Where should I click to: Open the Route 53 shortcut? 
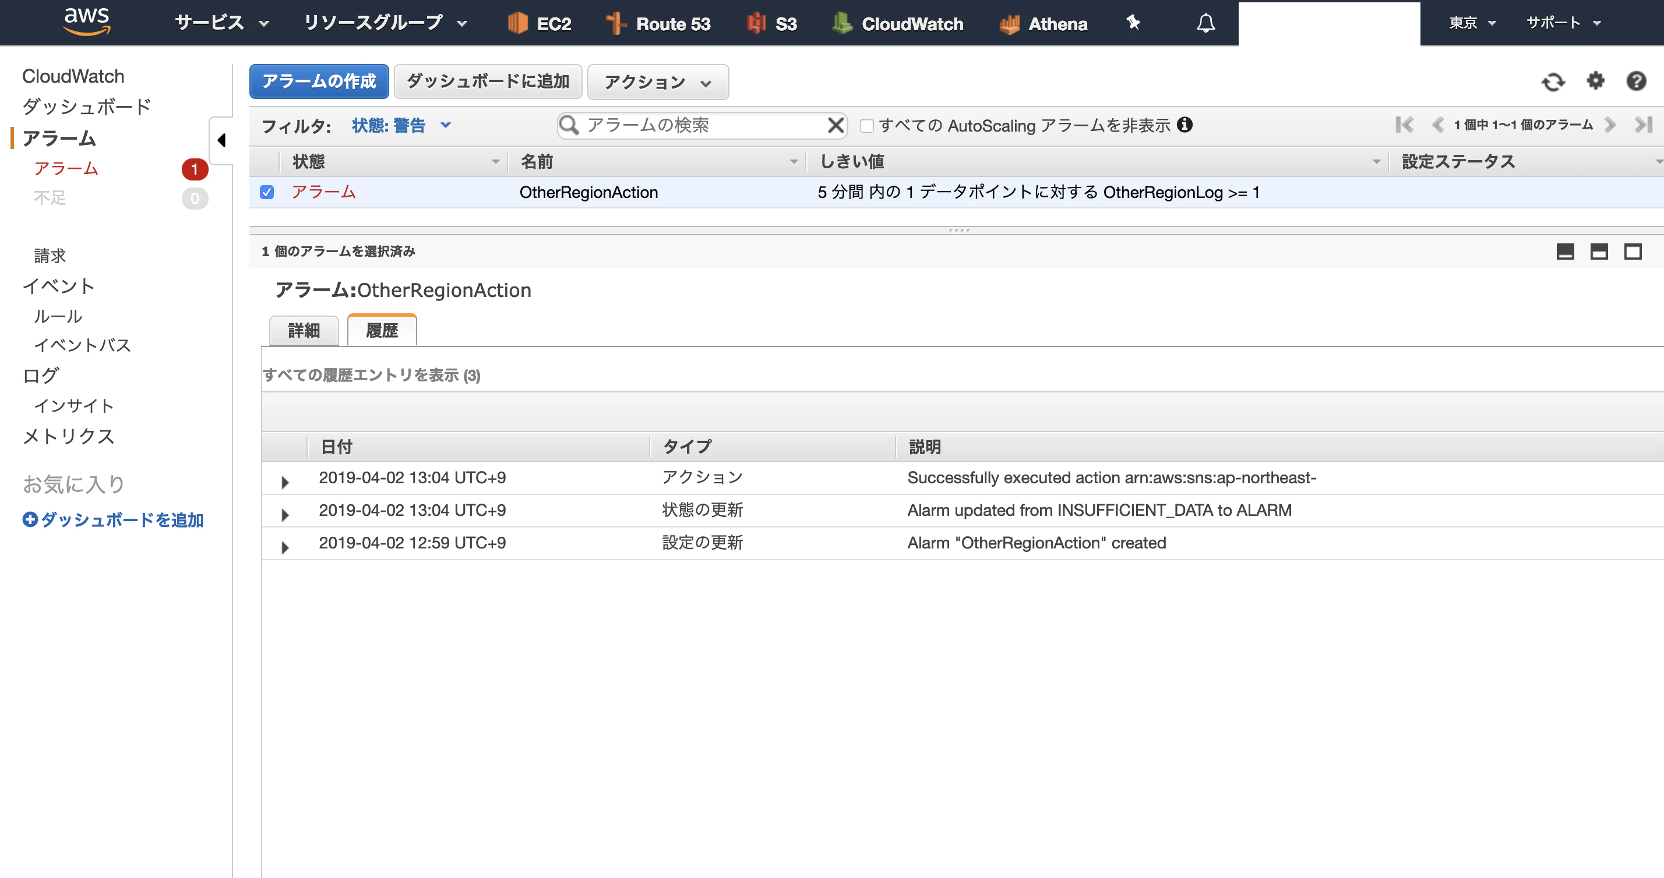point(658,23)
